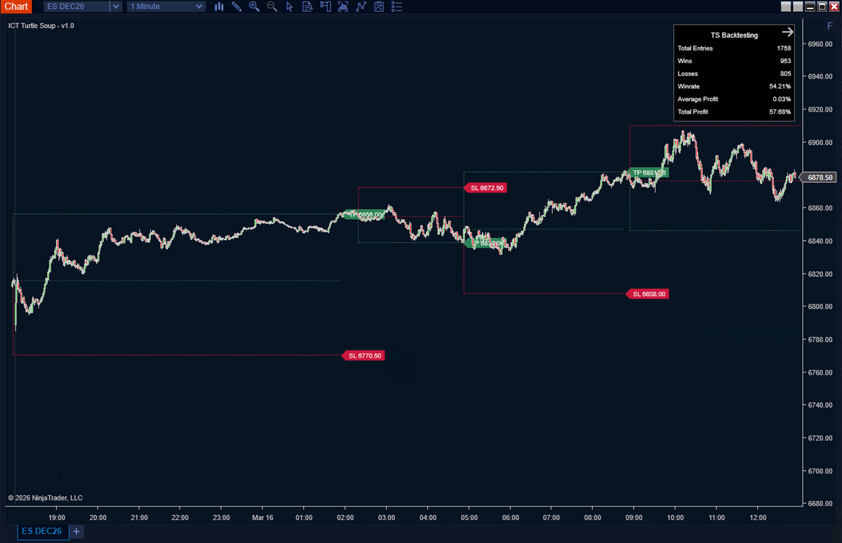Image resolution: width=842 pixels, height=543 pixels.
Task: Collapse TS Backtesting panel with arrow
Action: coord(787,32)
